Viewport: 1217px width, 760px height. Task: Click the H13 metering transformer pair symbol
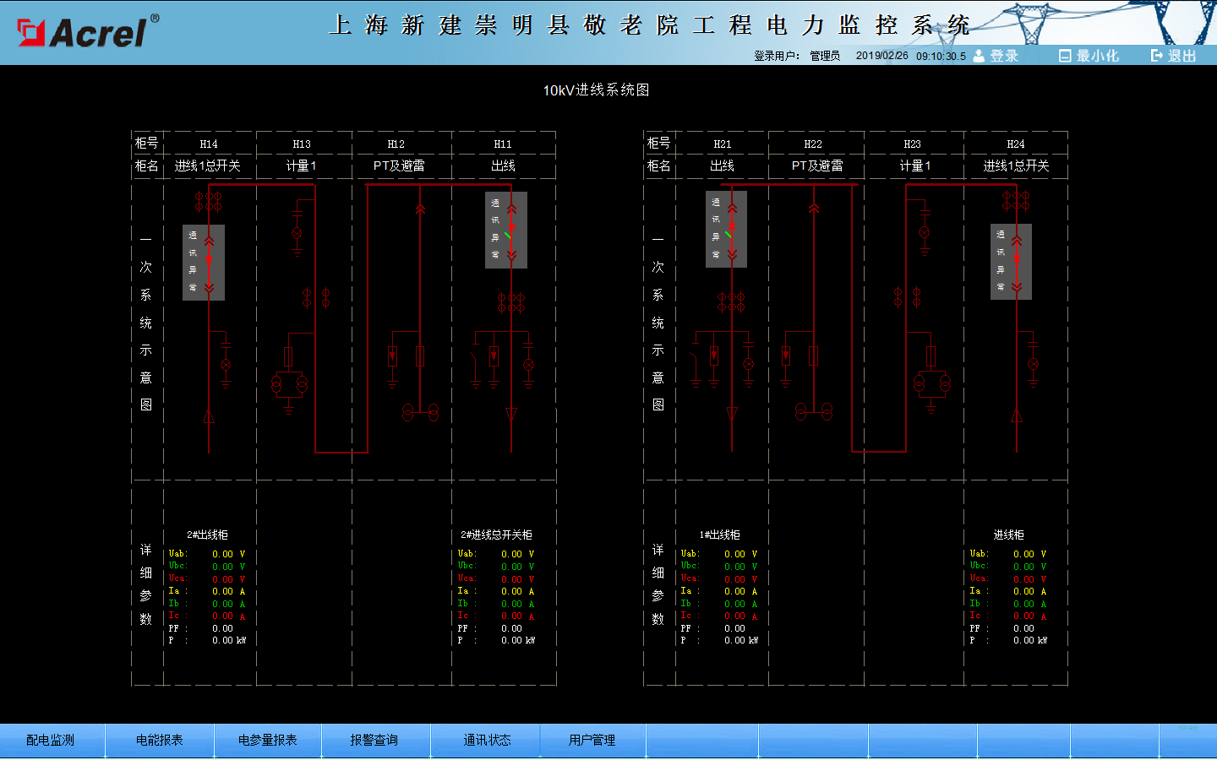[x=289, y=384]
